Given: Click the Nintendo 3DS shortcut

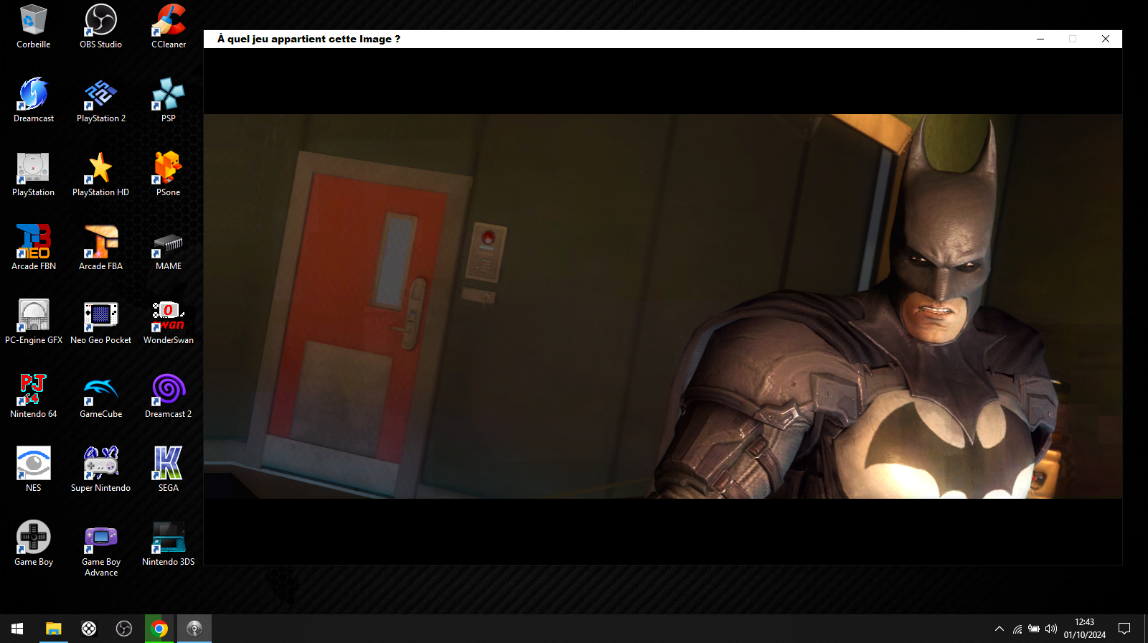Looking at the screenshot, I should click(x=169, y=544).
